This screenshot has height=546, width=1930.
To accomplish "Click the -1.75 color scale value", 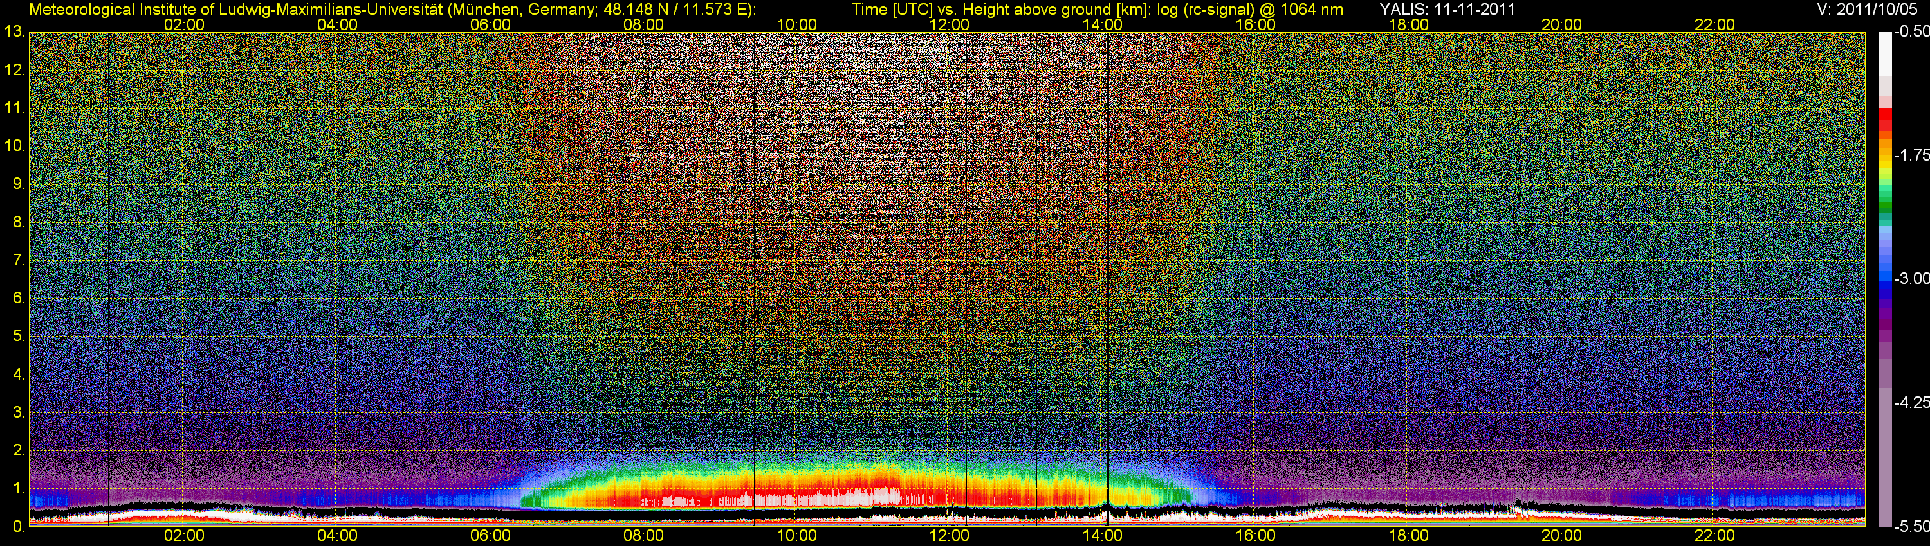I will pos(1912,155).
